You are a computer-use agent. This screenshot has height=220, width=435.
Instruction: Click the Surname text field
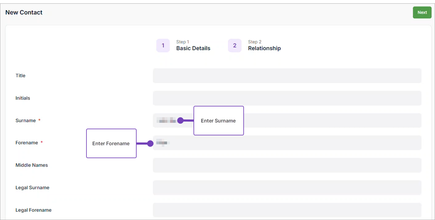tap(332, 121)
